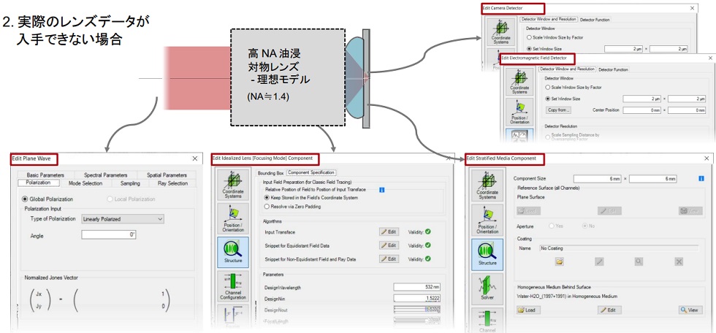Click the DesignWavelength 532 nm field

(x=416, y=287)
